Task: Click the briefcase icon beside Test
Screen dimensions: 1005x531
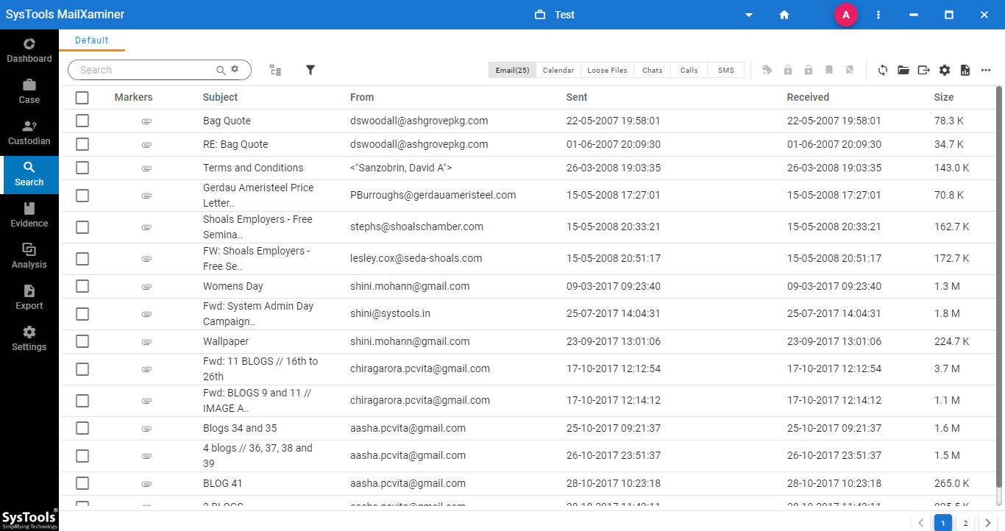Action: [x=540, y=15]
